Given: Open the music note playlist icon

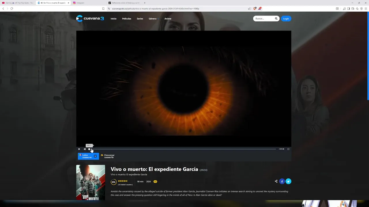Looking at the screenshot, I should coord(344,9).
